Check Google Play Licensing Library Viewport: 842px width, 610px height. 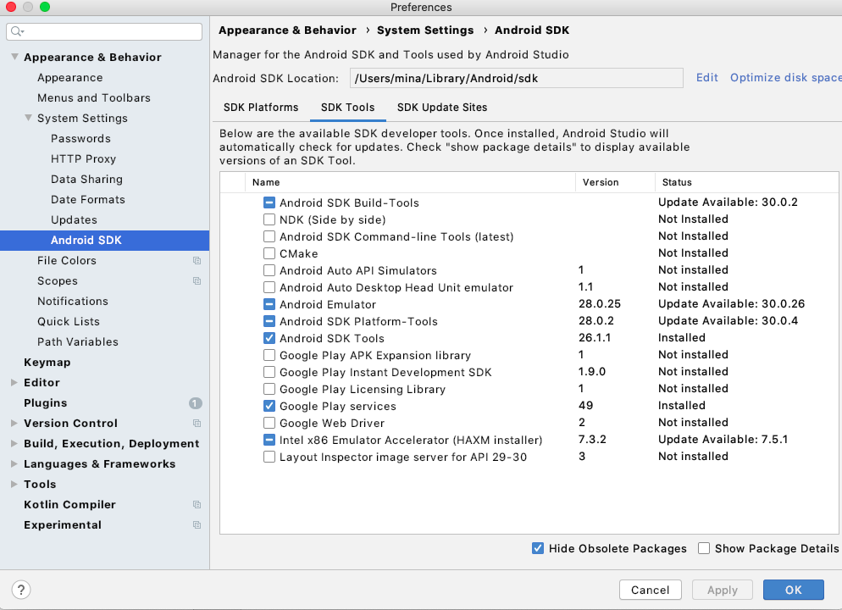tap(269, 390)
